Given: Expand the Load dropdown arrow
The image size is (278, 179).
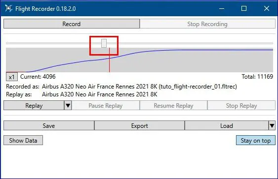Looking at the screenshot, I should point(272,126).
